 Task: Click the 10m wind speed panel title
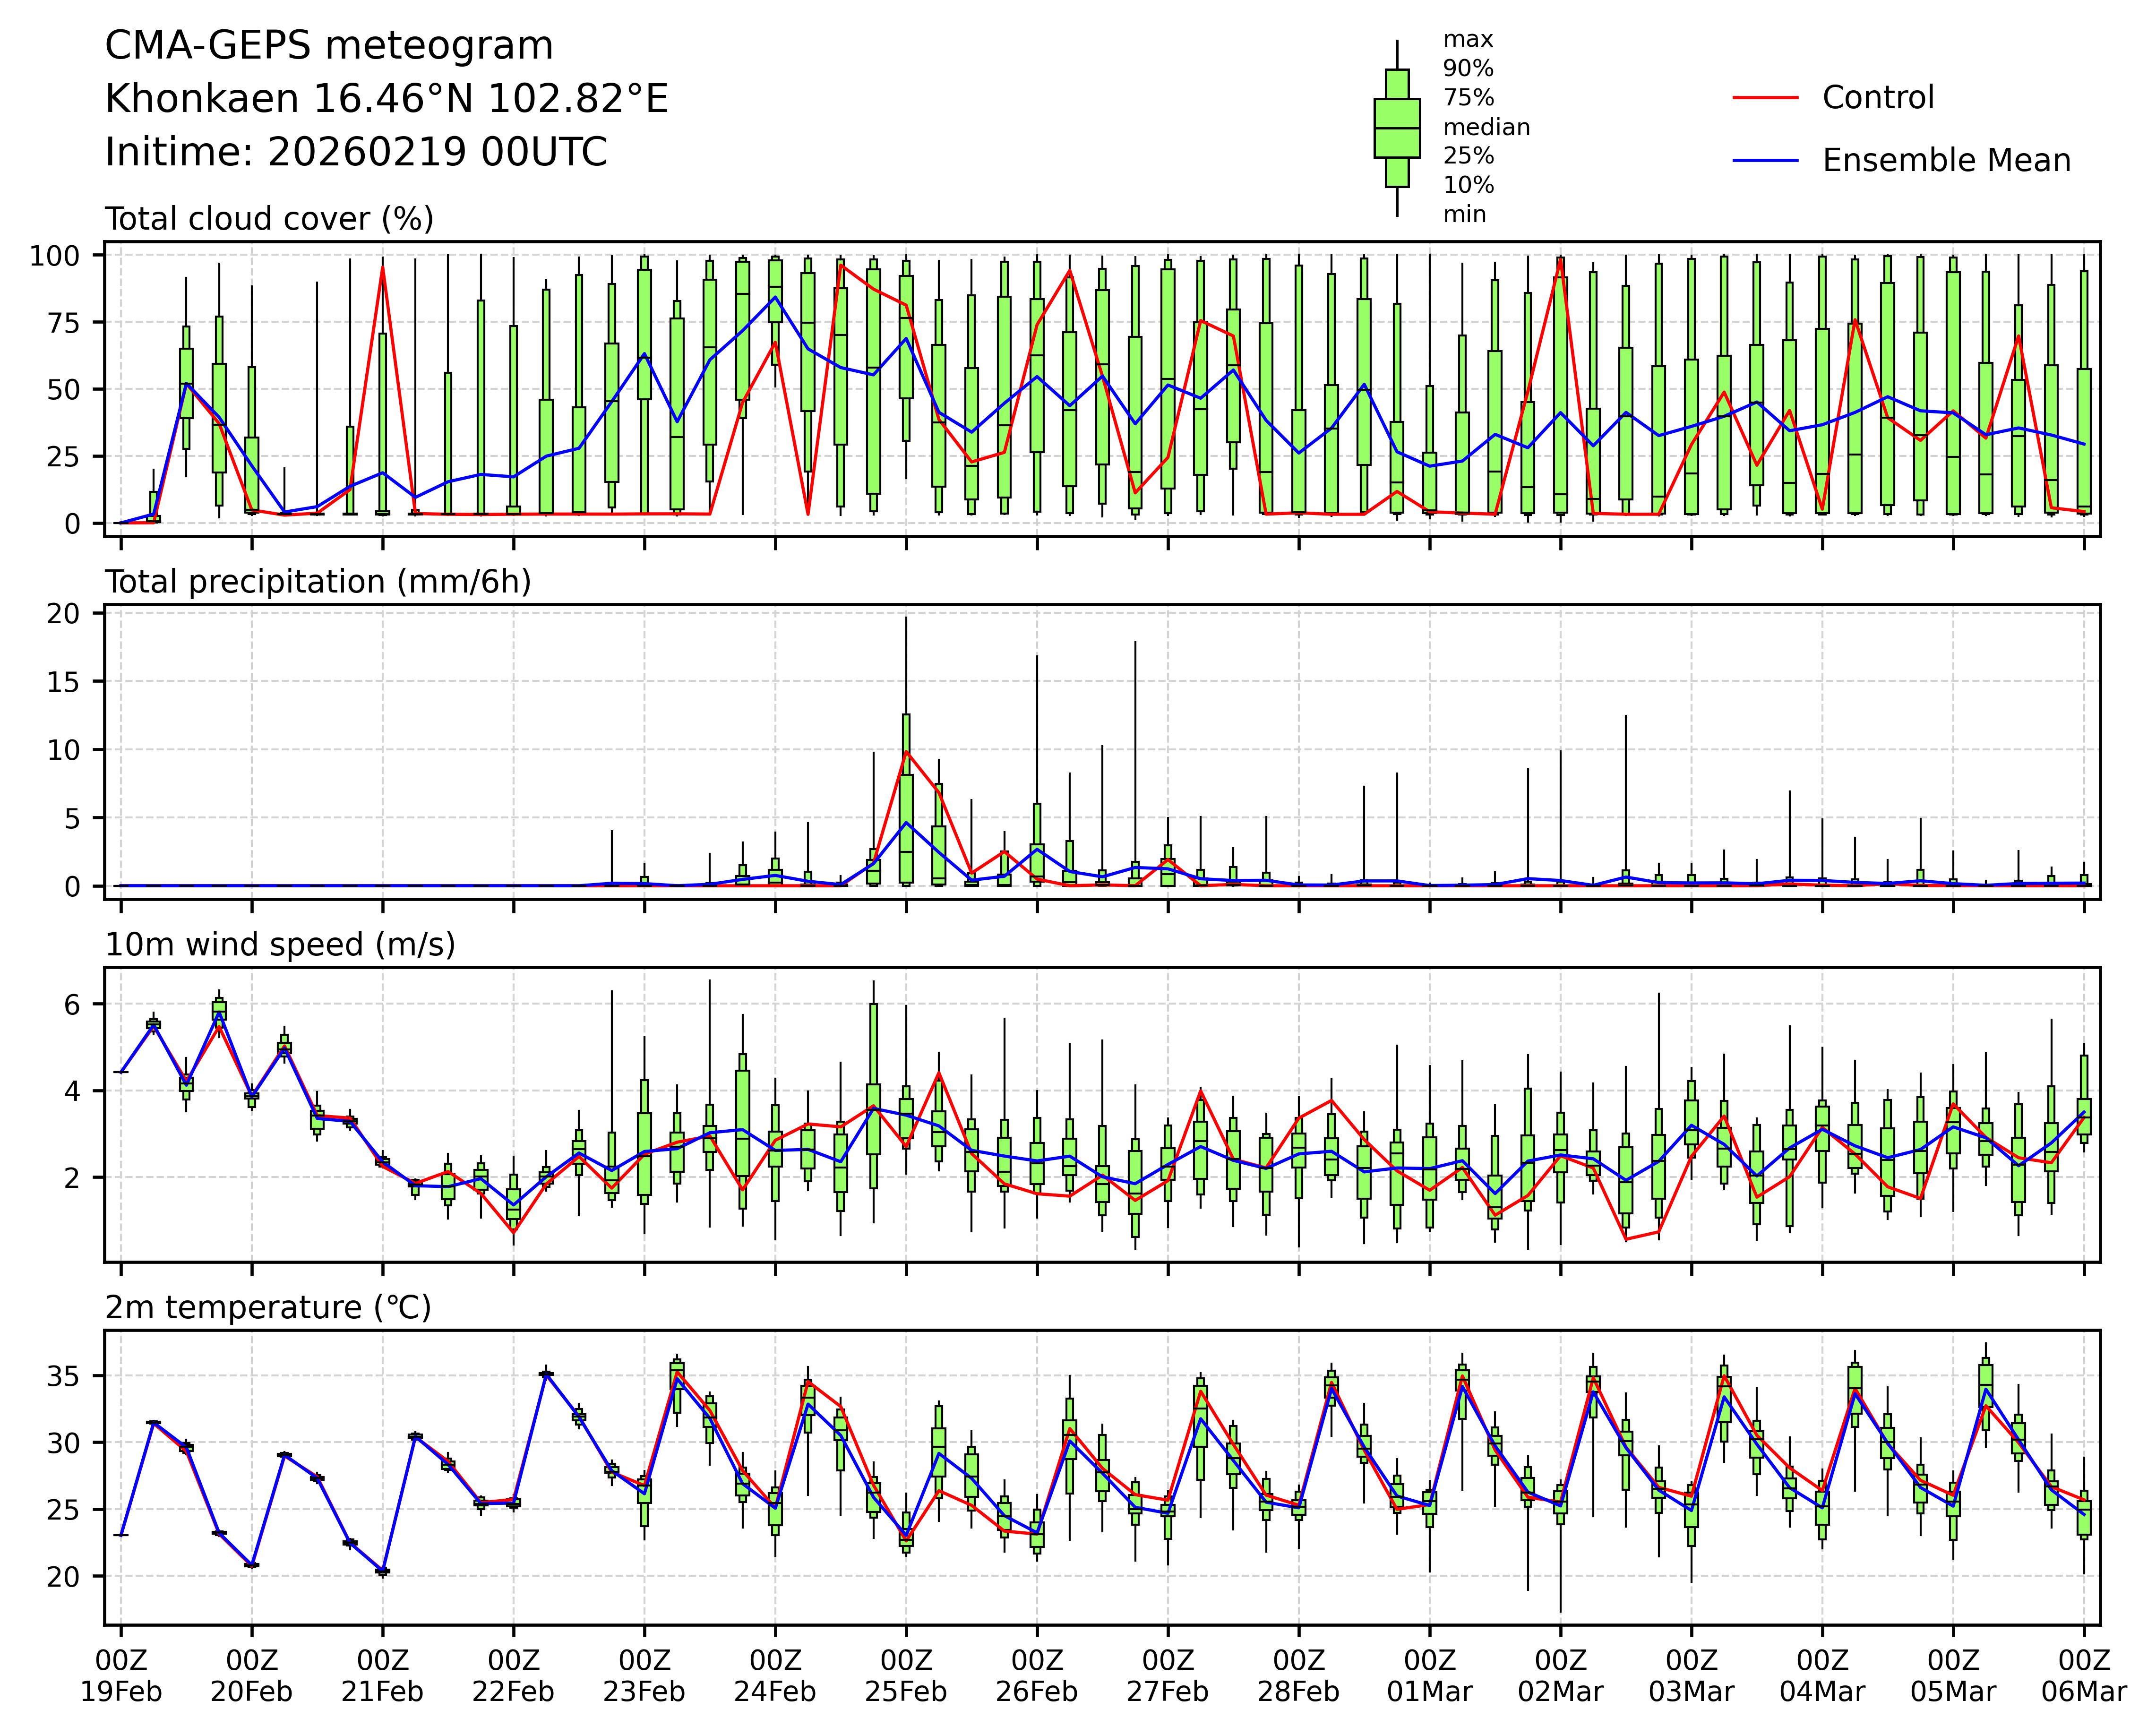click(280, 945)
